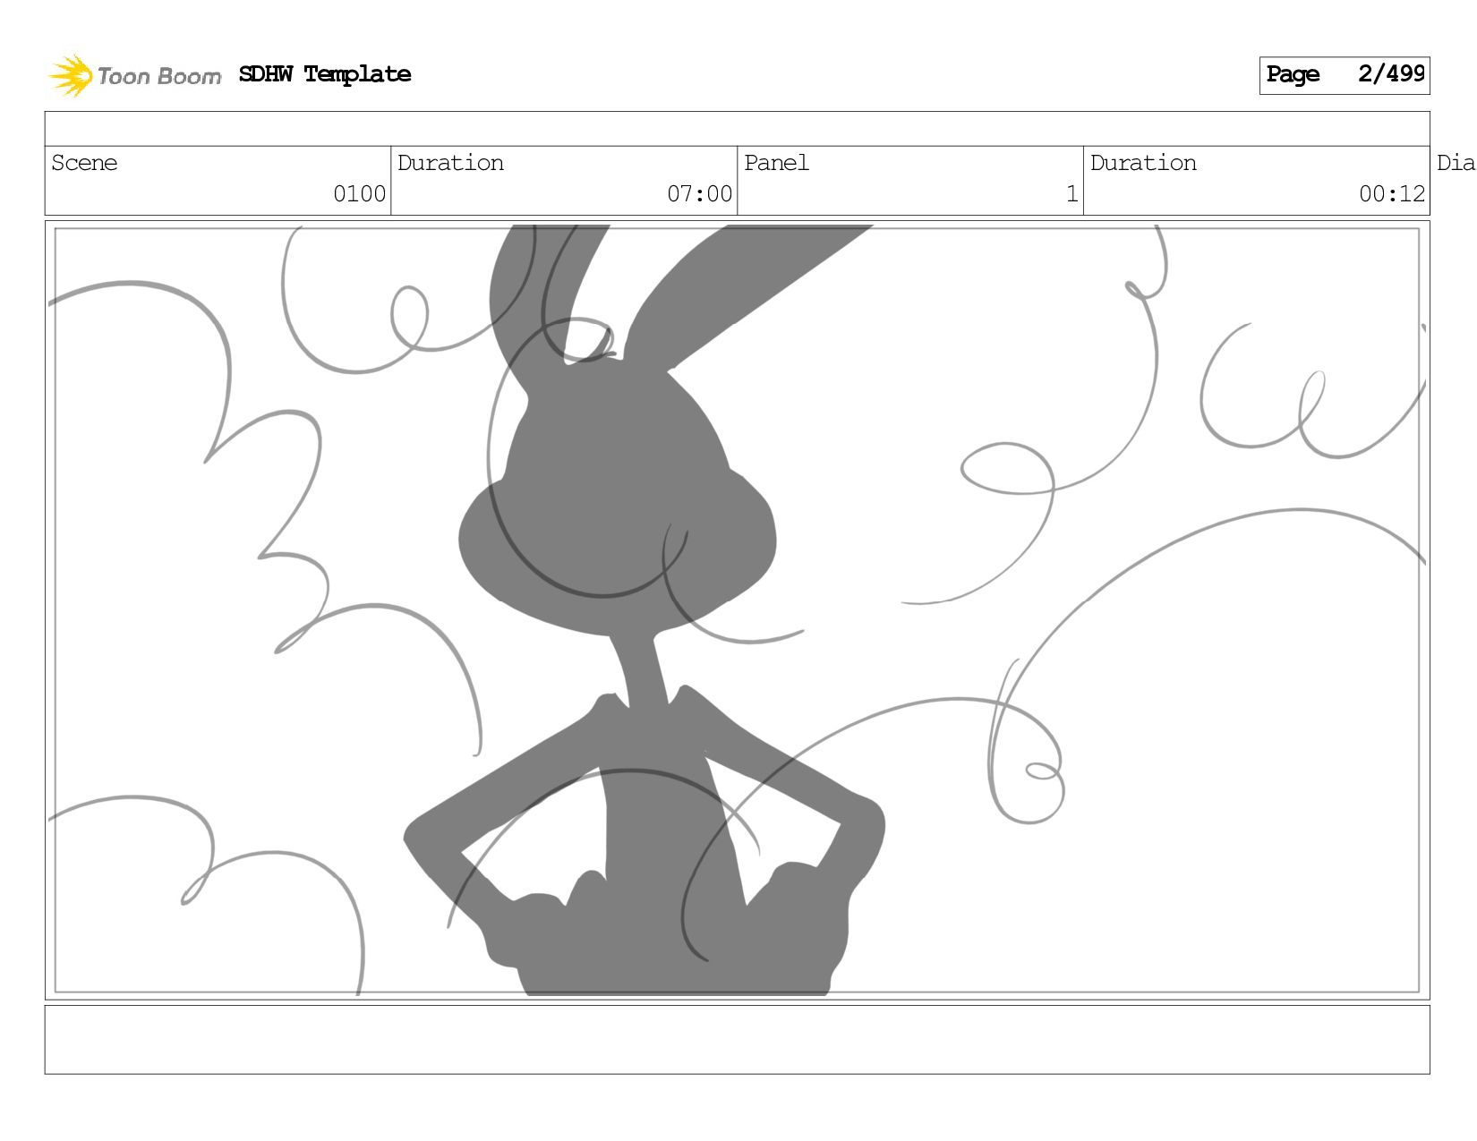Click the rabbit silhouette storyboard panel
This screenshot has width=1477, height=1141.
point(738,610)
